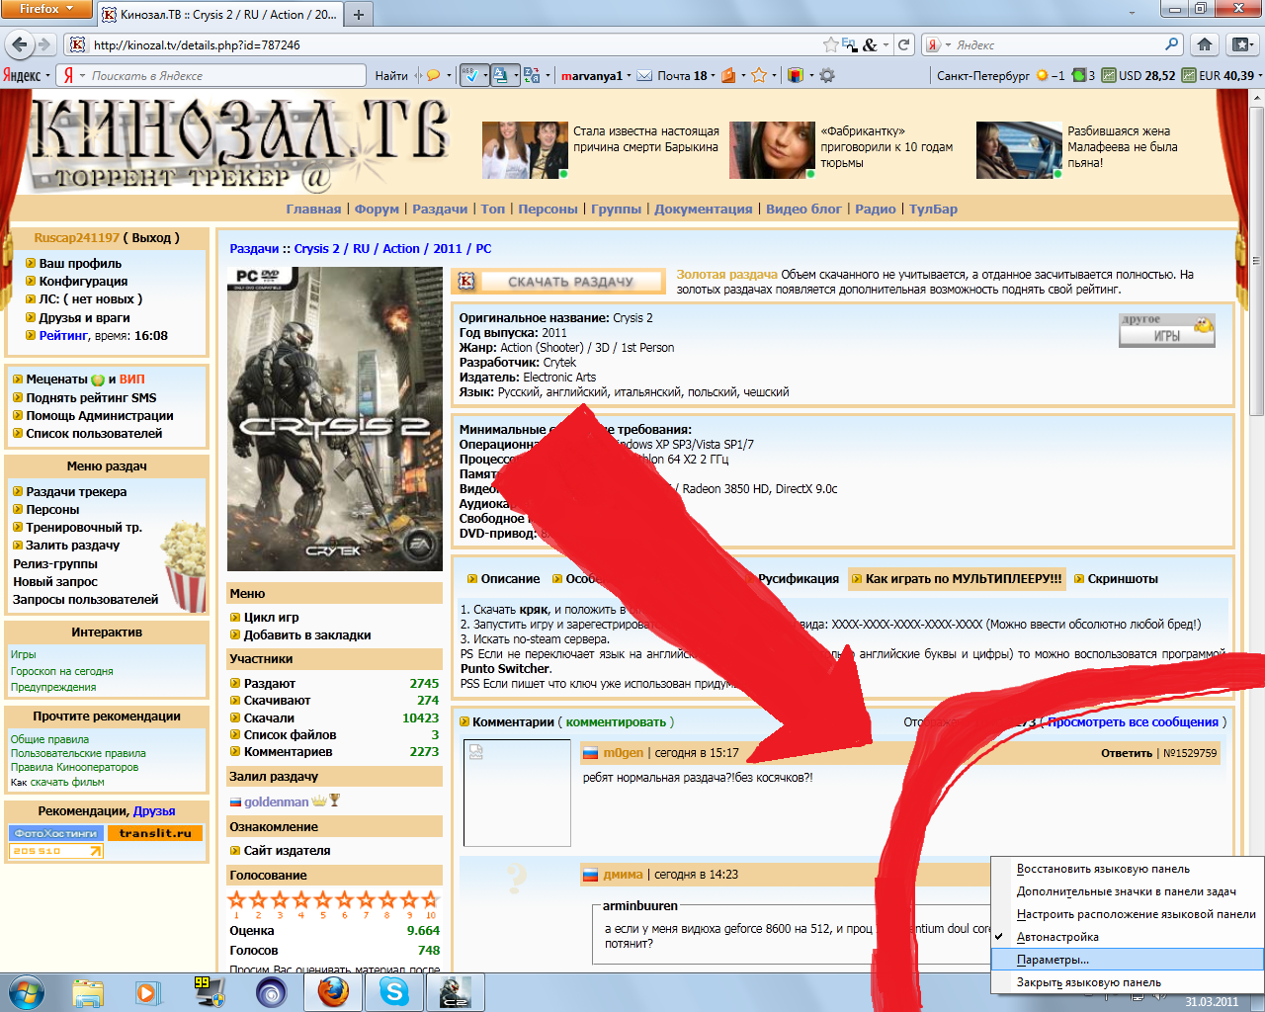Image resolution: width=1265 pixels, height=1012 pixels.
Task: Choose Восстановить языковую панель menu entry
Action: click(x=1127, y=869)
